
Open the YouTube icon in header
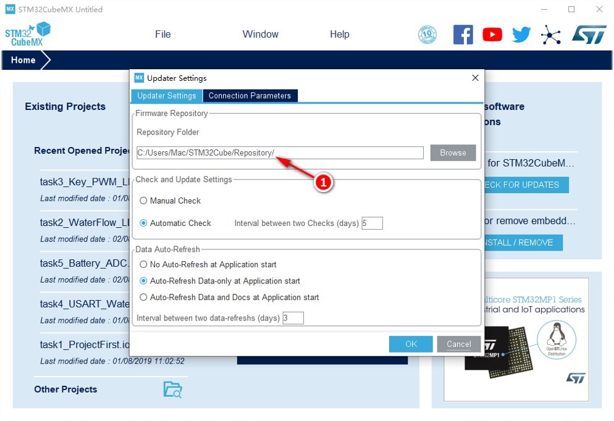click(x=492, y=35)
